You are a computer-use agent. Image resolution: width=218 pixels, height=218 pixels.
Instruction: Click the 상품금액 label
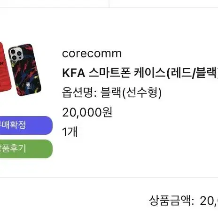click(x=170, y=201)
